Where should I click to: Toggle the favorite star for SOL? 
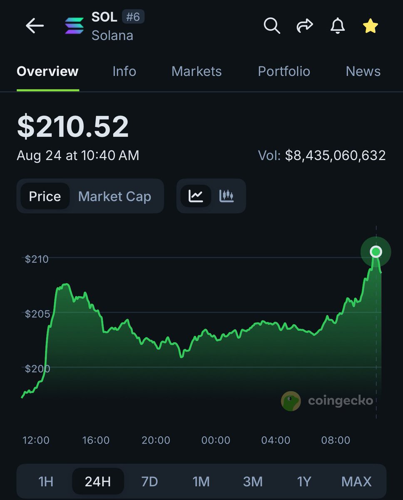(370, 26)
